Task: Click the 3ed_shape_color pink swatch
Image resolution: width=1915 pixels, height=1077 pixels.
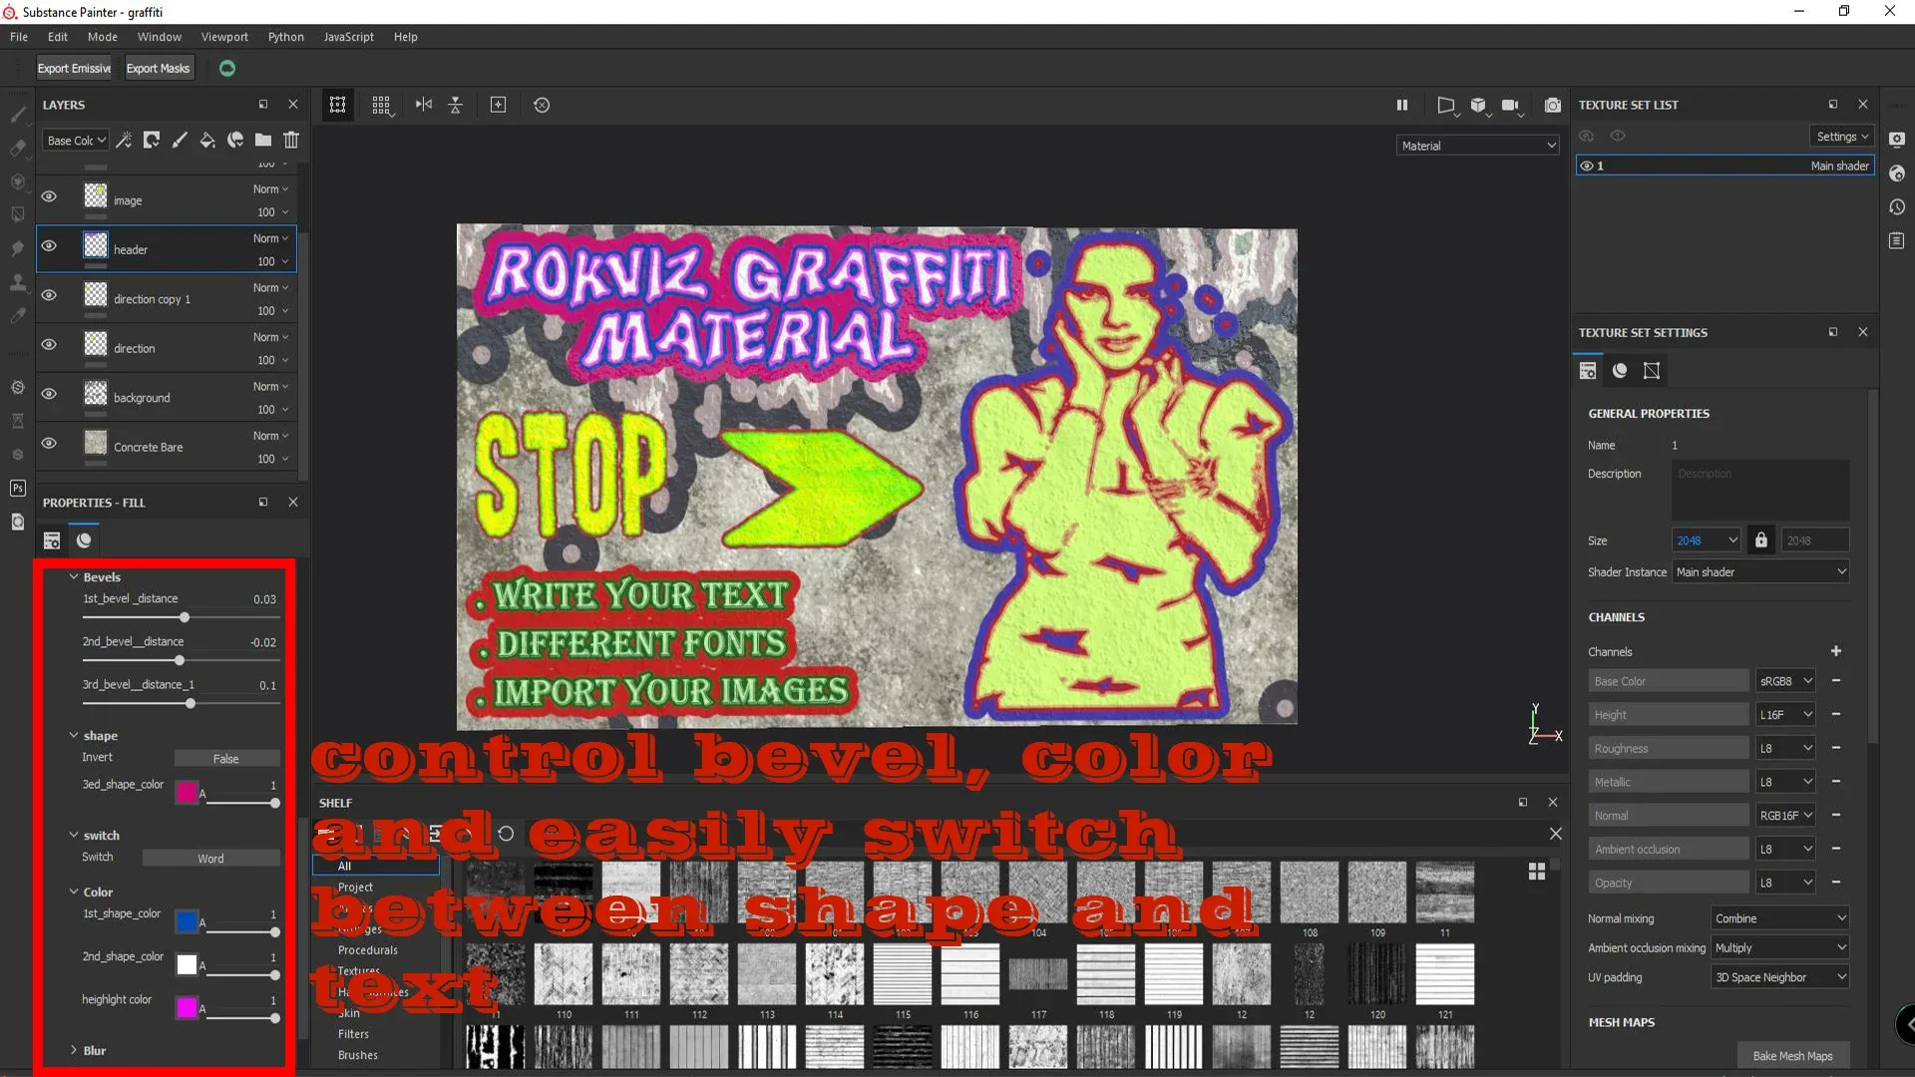Action: pyautogui.click(x=187, y=794)
